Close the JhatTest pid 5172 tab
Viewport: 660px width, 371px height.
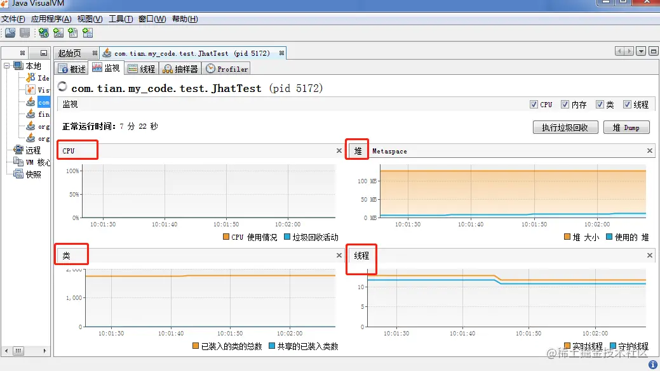coord(281,53)
